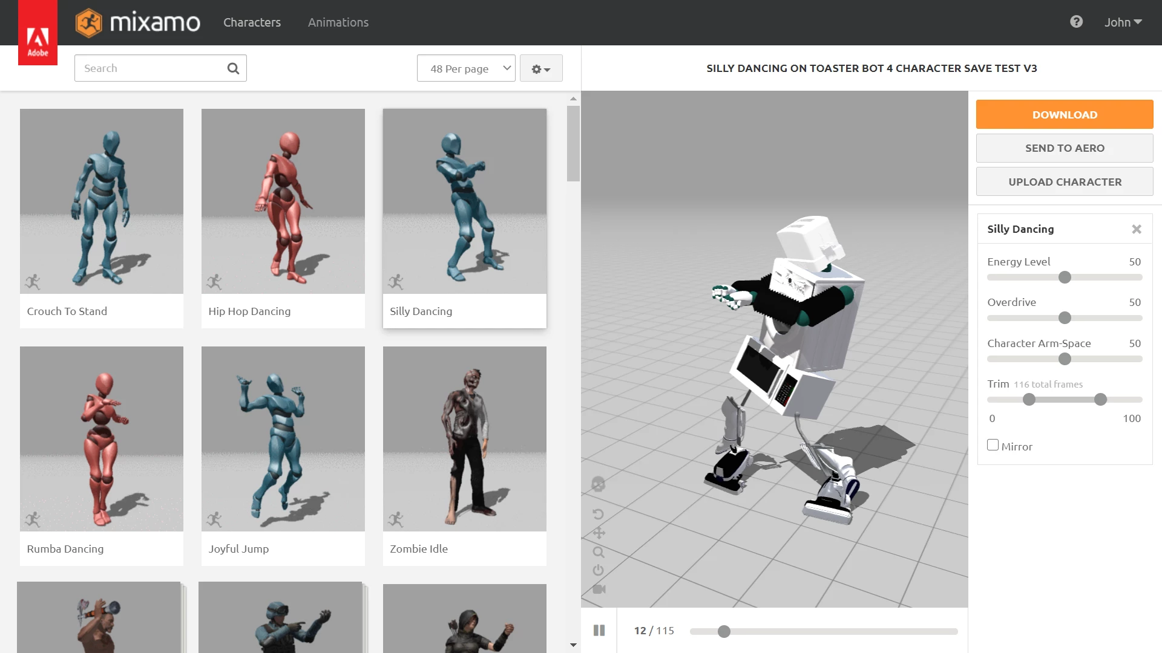Open the help question mark icon
This screenshot has height=653, width=1162.
coord(1076,22)
